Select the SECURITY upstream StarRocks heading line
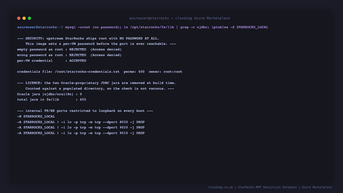The width and height of the screenshot is (343, 193). coord(88,39)
